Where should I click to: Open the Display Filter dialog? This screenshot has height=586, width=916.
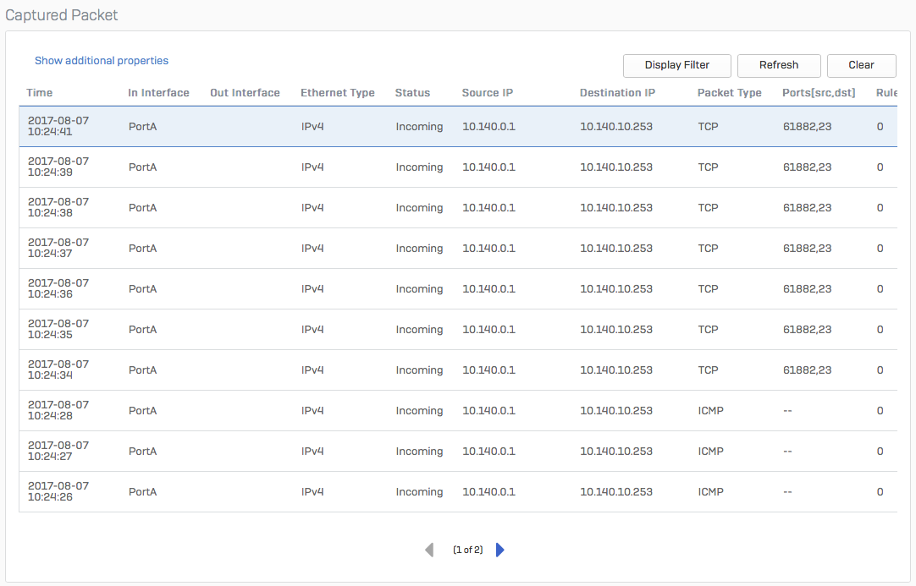point(676,65)
